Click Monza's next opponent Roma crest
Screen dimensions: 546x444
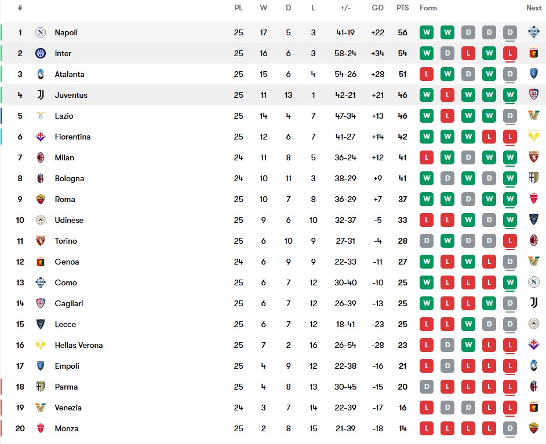pyautogui.click(x=534, y=428)
